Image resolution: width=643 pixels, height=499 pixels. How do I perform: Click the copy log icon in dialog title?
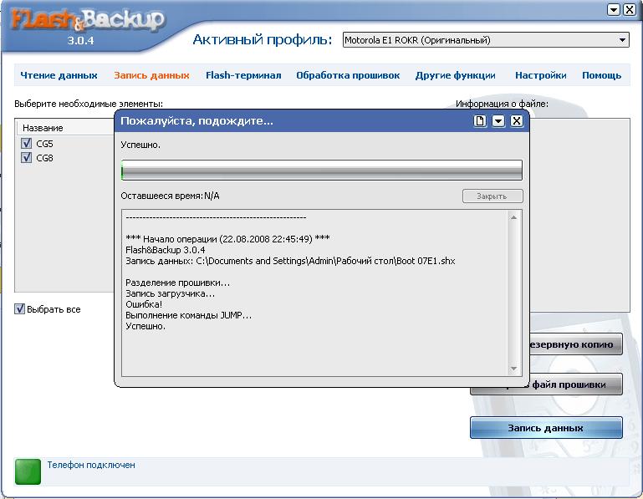[480, 121]
